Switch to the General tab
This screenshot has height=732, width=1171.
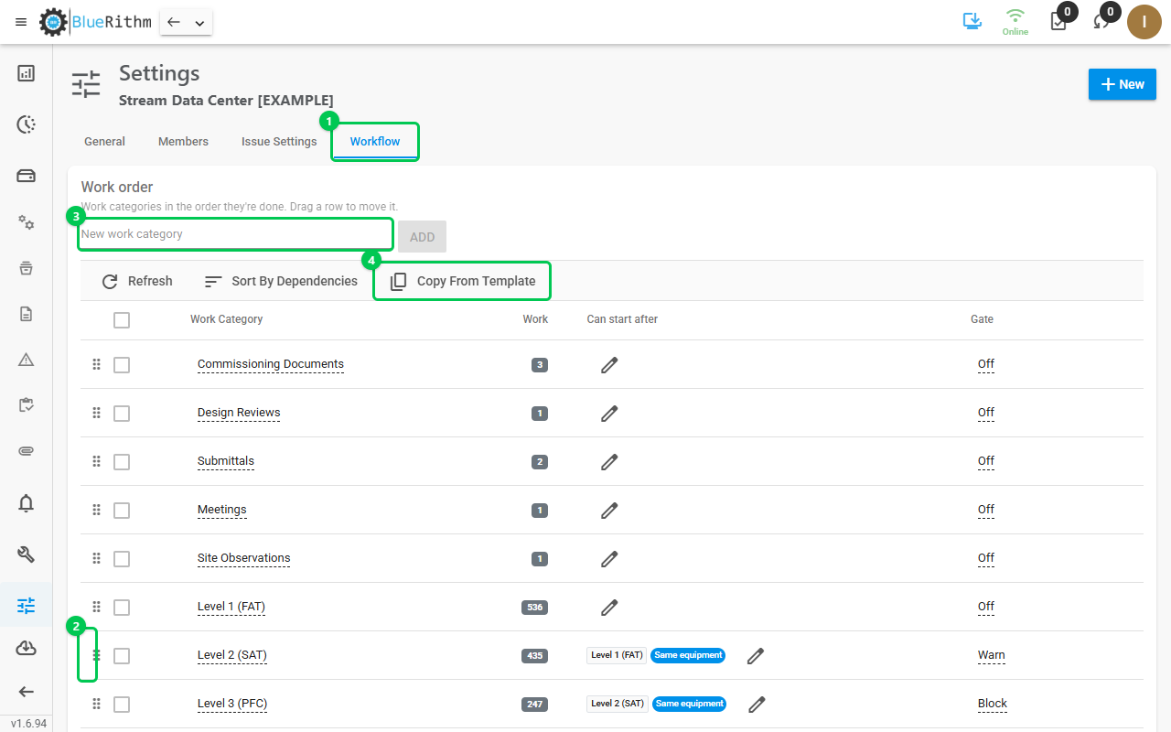[105, 142]
